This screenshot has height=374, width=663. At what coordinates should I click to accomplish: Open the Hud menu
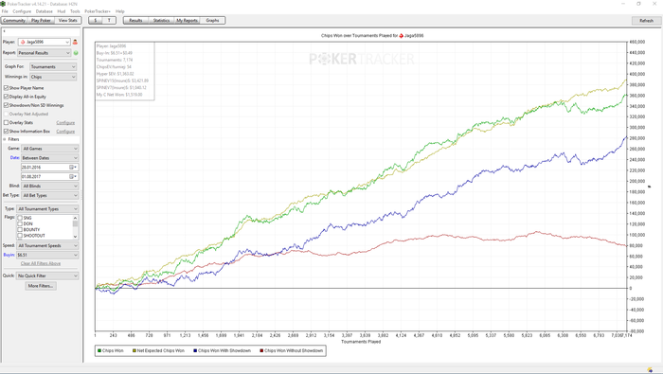click(62, 11)
